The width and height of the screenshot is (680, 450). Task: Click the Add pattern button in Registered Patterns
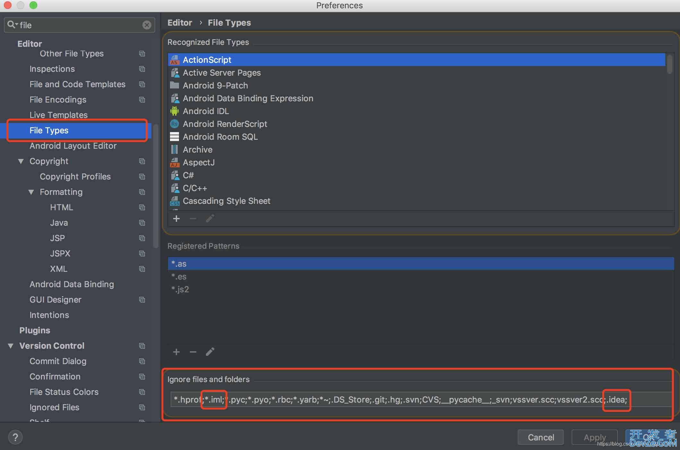pos(176,352)
